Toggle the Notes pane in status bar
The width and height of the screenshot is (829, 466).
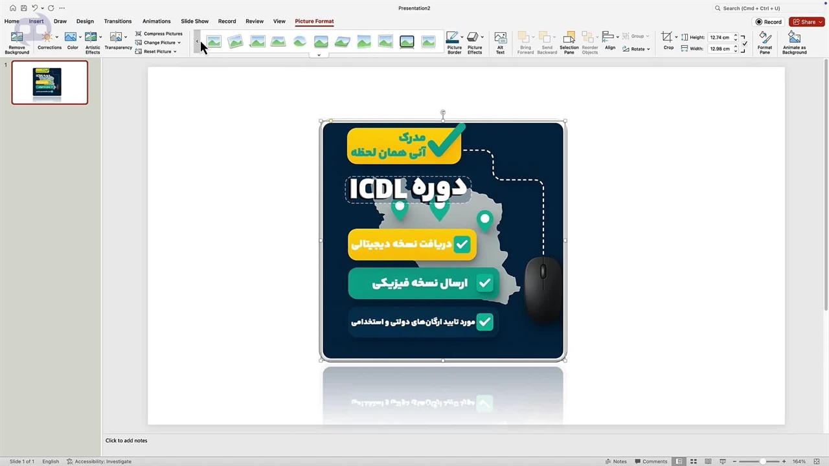click(x=615, y=461)
